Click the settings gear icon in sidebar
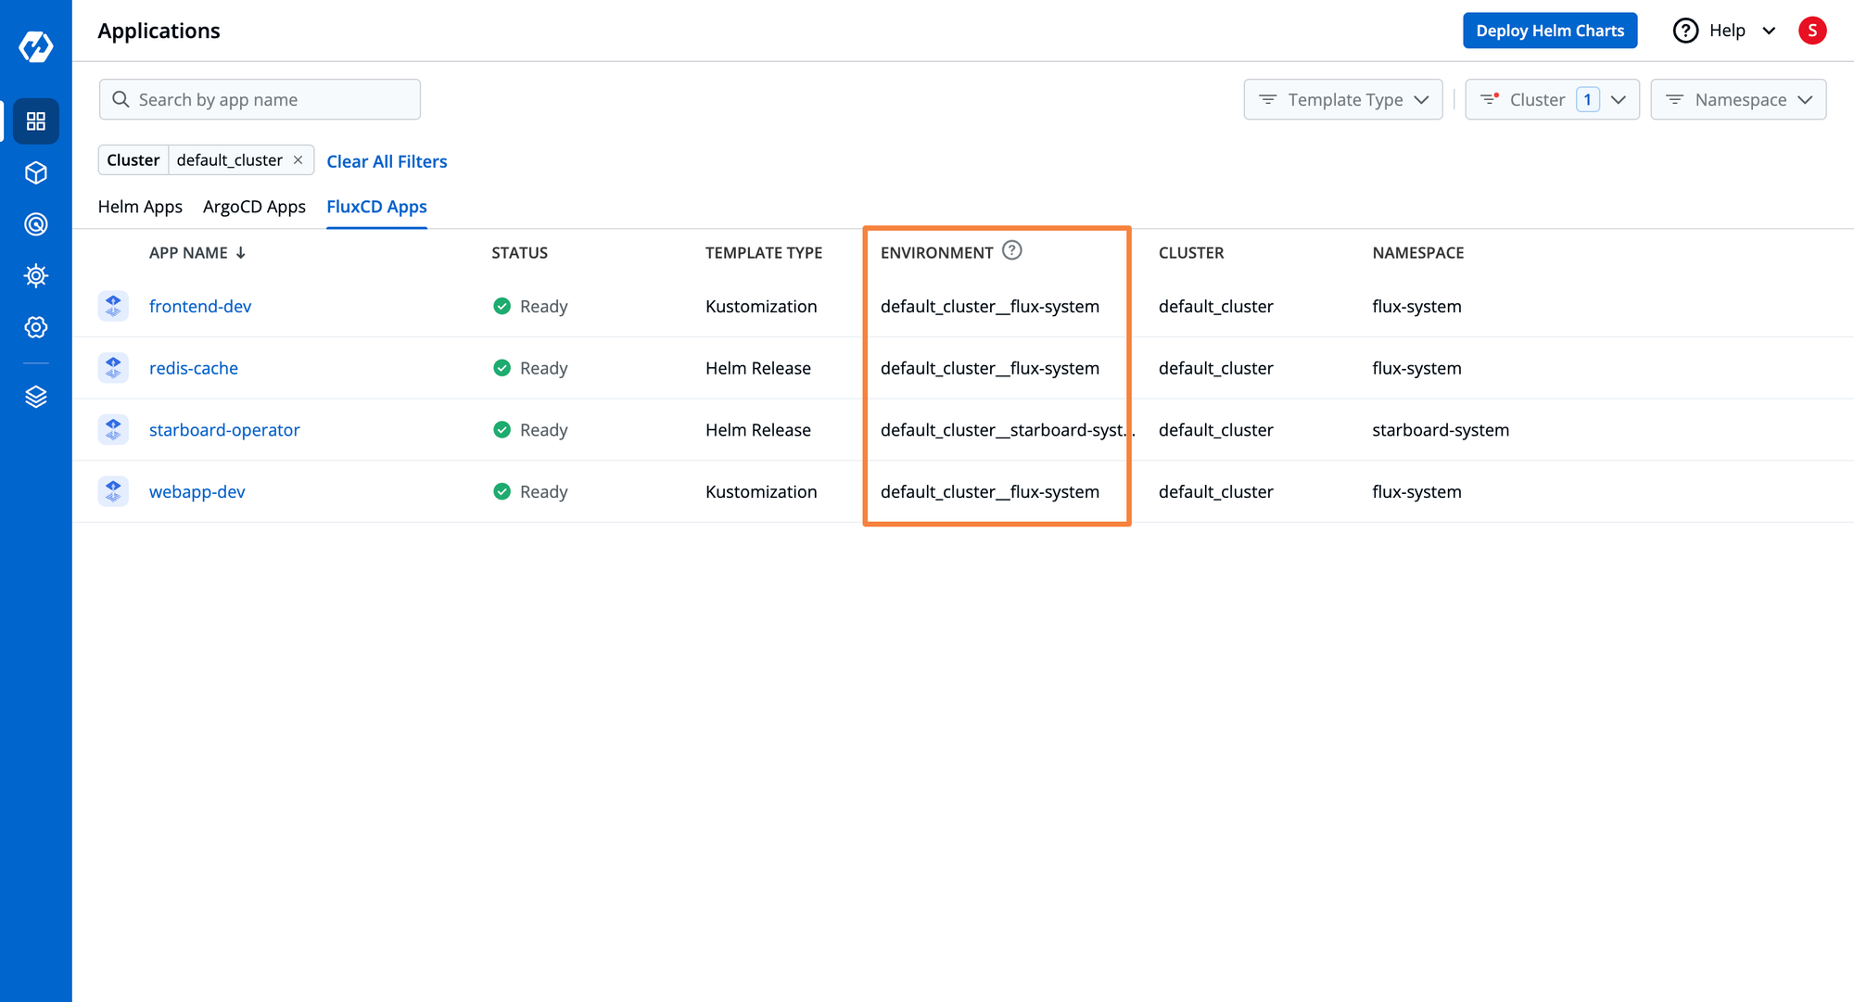 click(34, 327)
